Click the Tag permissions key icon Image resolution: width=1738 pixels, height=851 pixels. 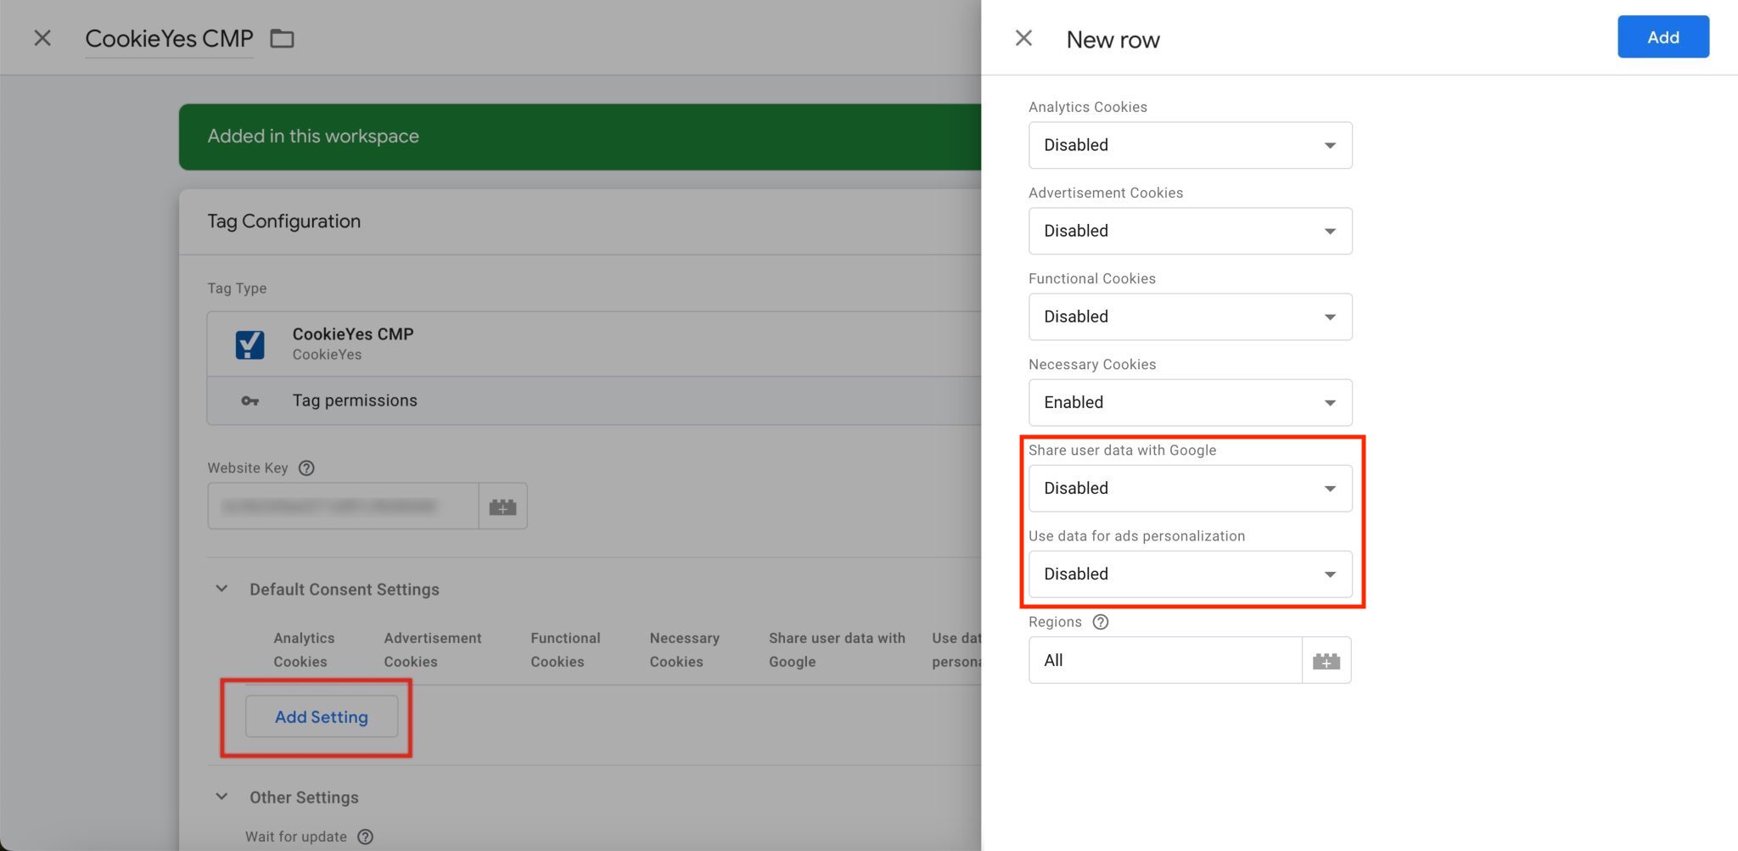click(249, 400)
